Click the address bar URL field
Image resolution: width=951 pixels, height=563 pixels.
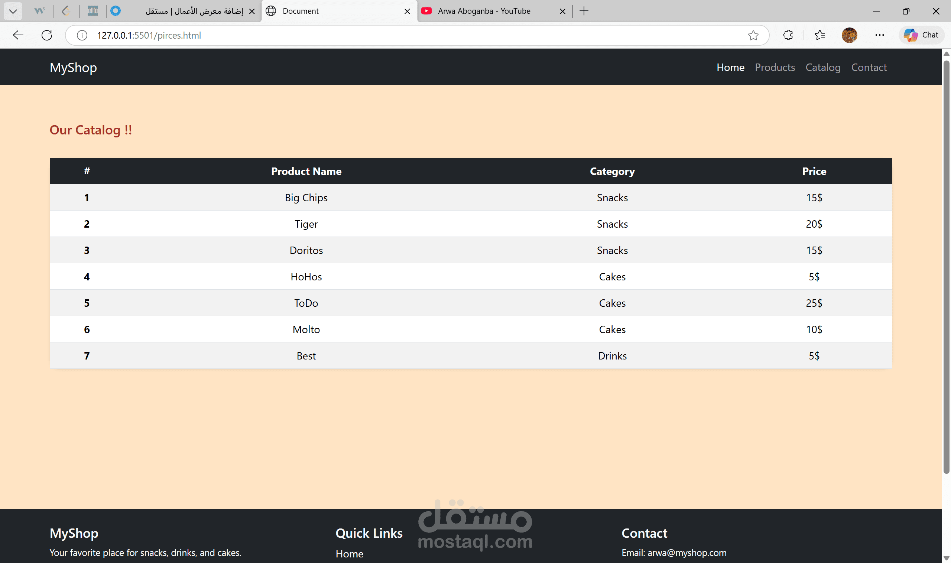coord(380,35)
